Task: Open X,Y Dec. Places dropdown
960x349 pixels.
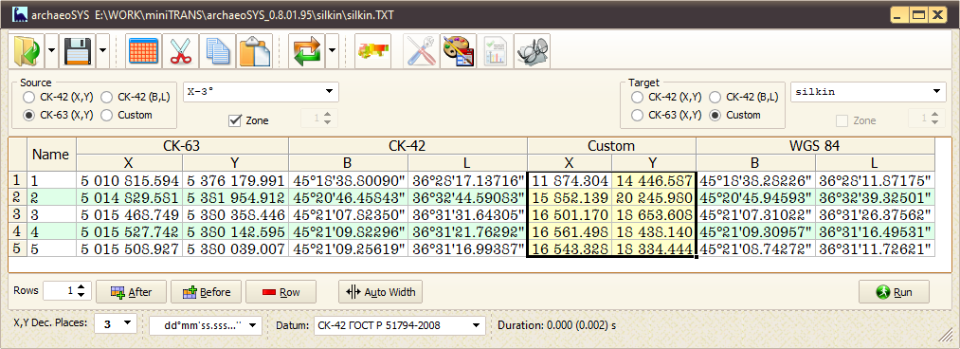Action: [x=116, y=323]
